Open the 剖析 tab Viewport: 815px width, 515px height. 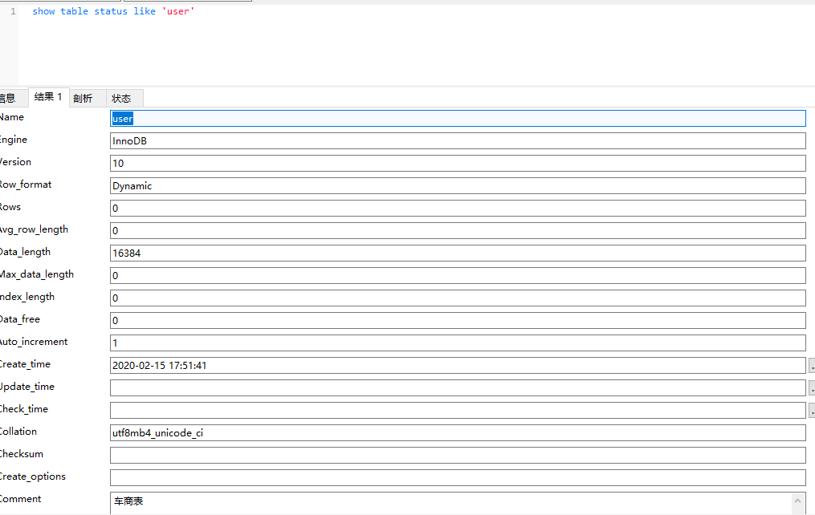[88, 98]
